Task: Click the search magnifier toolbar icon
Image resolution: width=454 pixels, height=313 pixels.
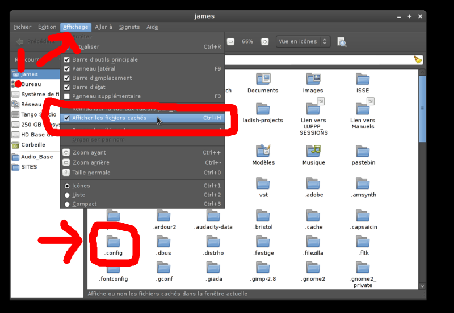Action: (342, 42)
